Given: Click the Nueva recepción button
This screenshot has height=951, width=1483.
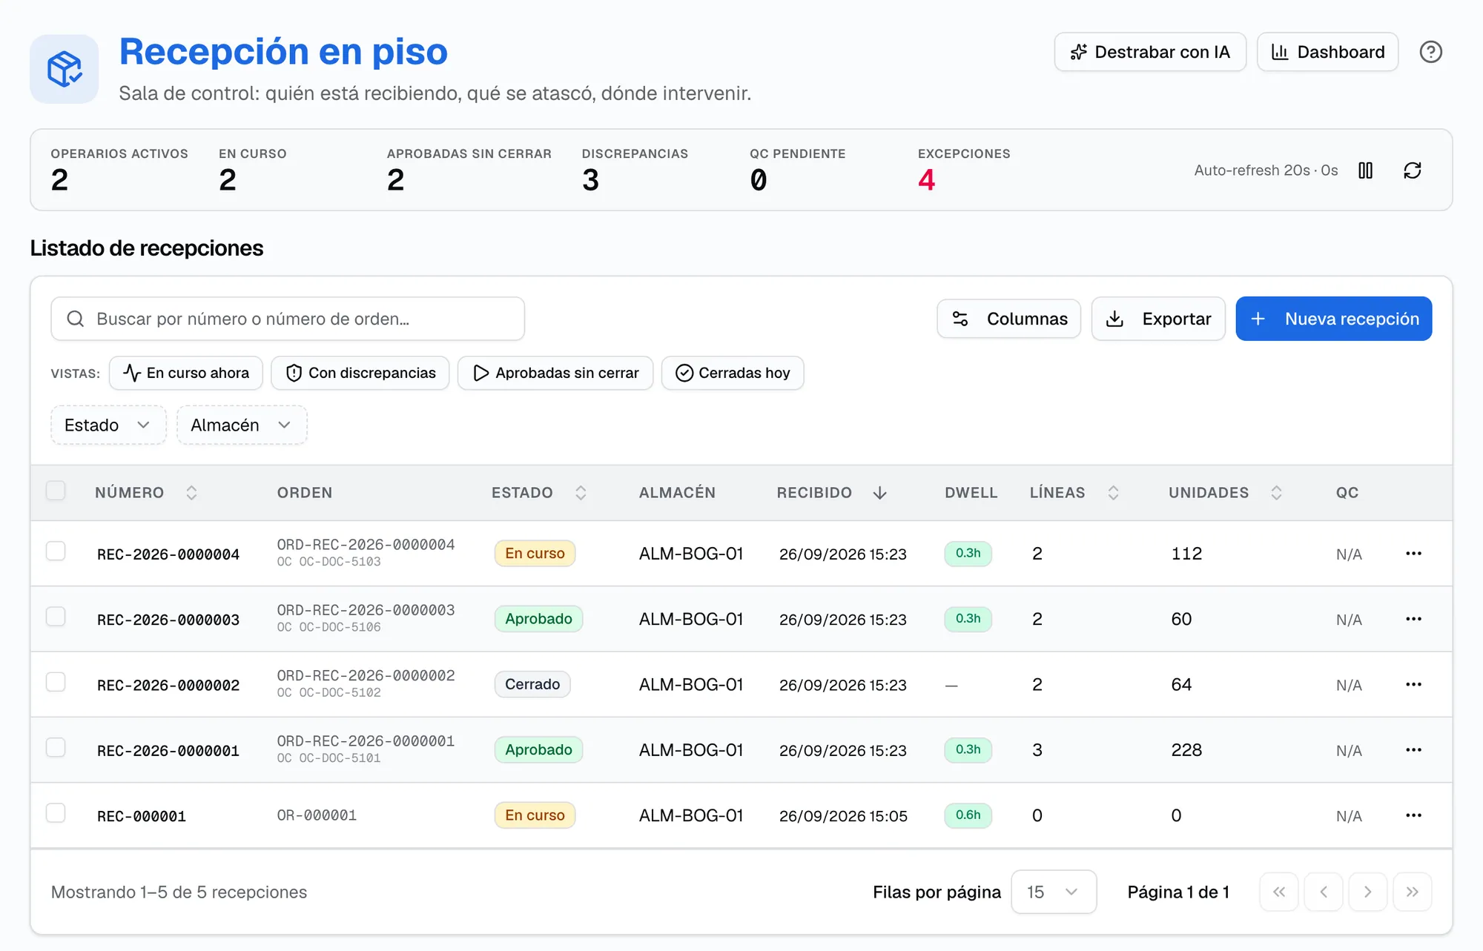Looking at the screenshot, I should click(x=1333, y=319).
